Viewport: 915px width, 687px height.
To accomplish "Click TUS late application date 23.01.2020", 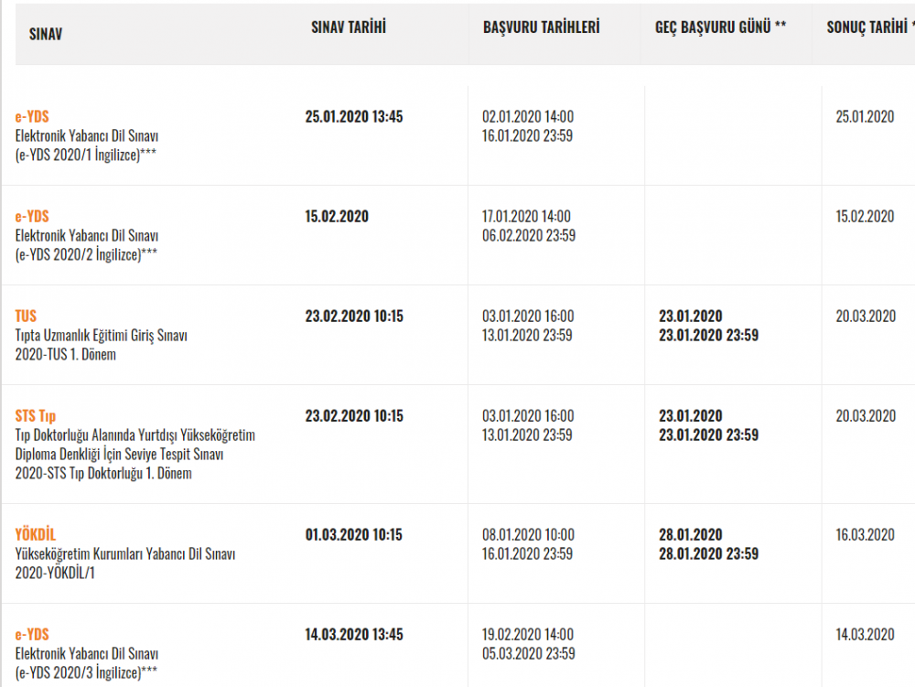I will (690, 316).
